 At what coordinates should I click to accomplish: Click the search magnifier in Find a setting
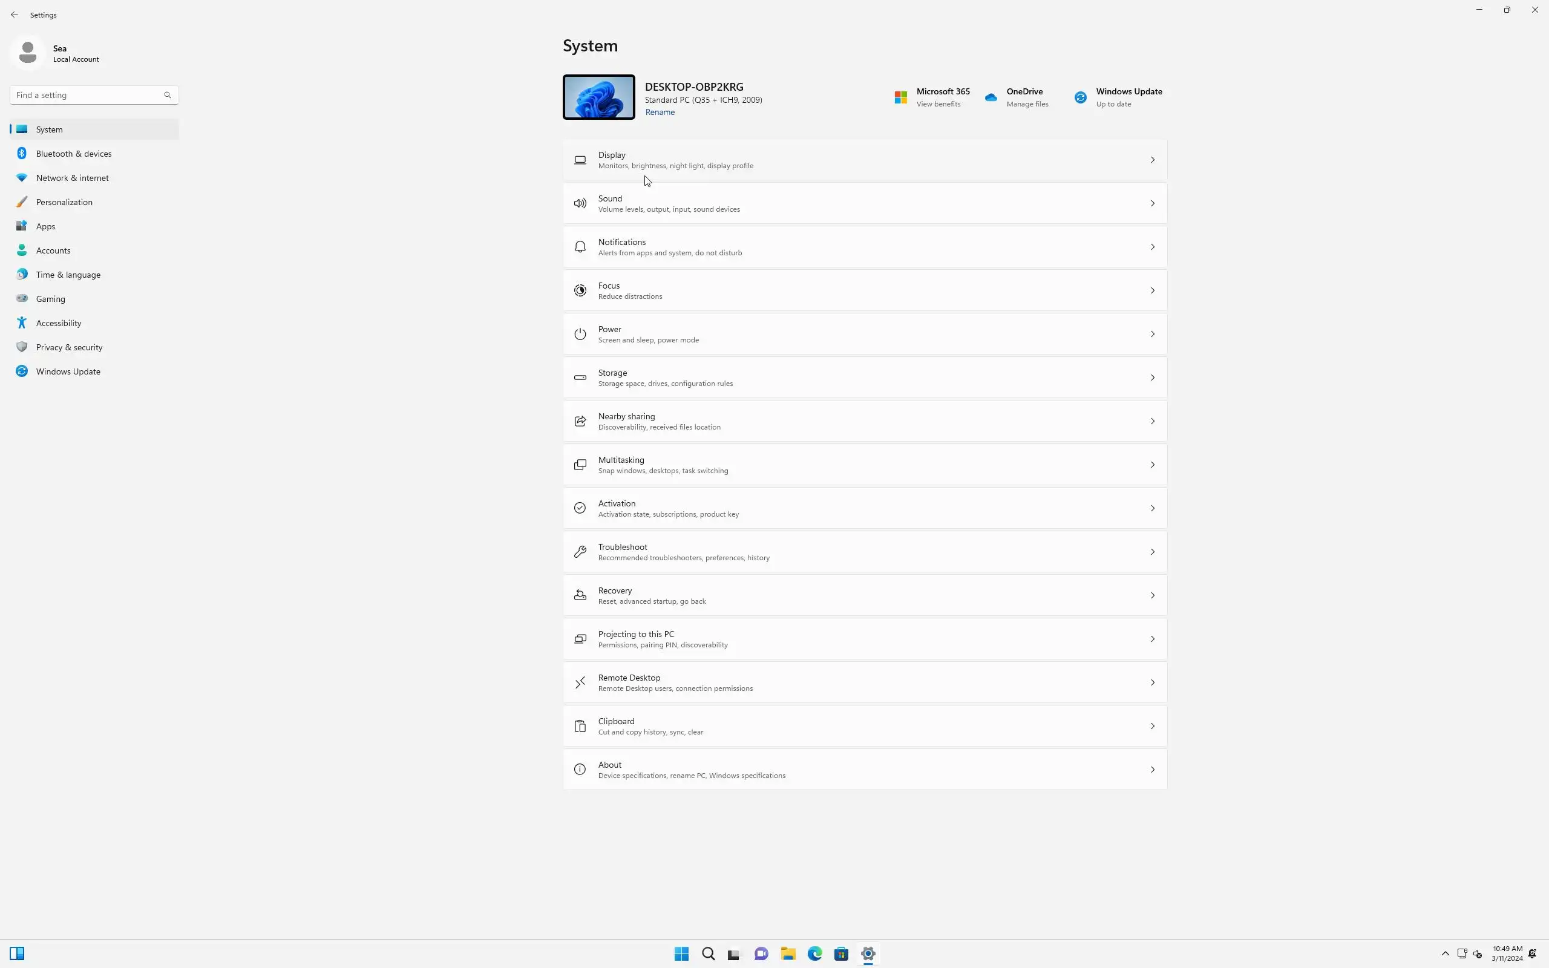click(x=168, y=96)
